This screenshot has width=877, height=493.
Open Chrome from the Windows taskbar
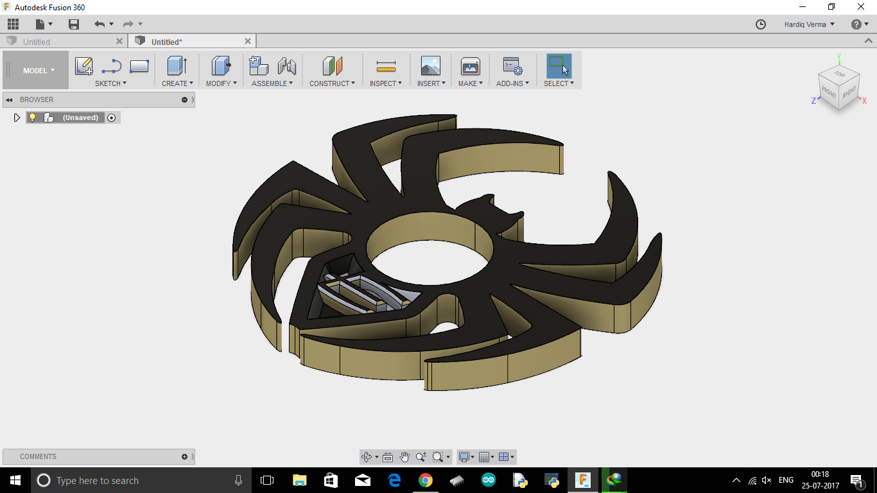tap(425, 480)
